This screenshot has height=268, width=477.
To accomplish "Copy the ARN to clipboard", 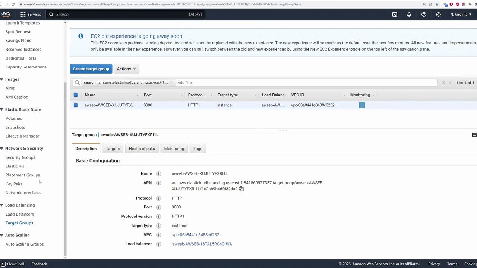I will [241, 189].
